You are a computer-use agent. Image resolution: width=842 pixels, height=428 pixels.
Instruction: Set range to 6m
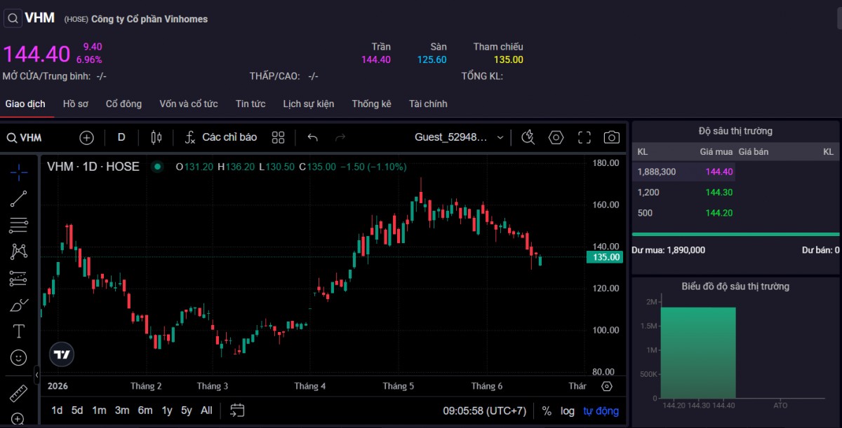pos(145,410)
